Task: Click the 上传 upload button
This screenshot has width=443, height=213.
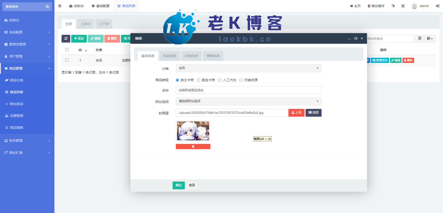Action: 296,113
